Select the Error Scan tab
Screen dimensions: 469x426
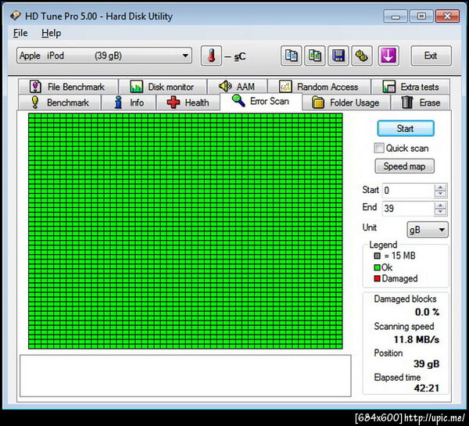click(x=261, y=101)
